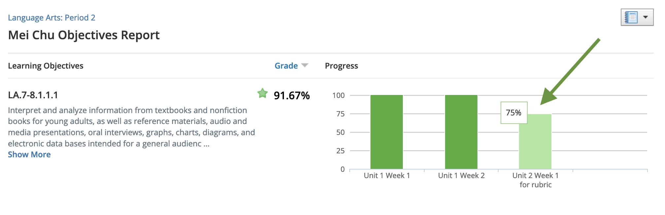Click the 91.67% grade value
Image resolution: width=665 pixels, height=215 pixels.
pos(292,96)
